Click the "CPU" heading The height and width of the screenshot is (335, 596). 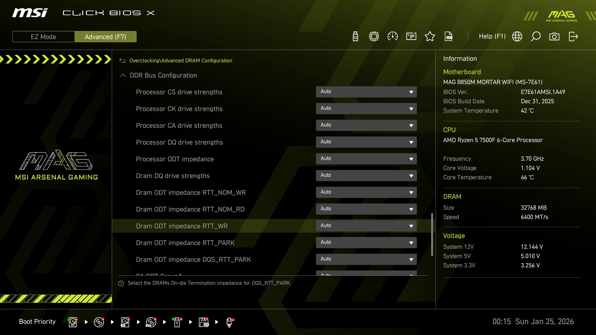click(449, 130)
